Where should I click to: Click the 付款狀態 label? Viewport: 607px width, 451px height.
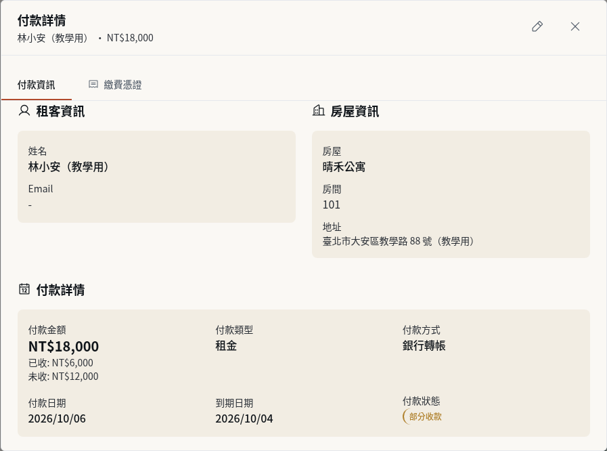point(421,401)
